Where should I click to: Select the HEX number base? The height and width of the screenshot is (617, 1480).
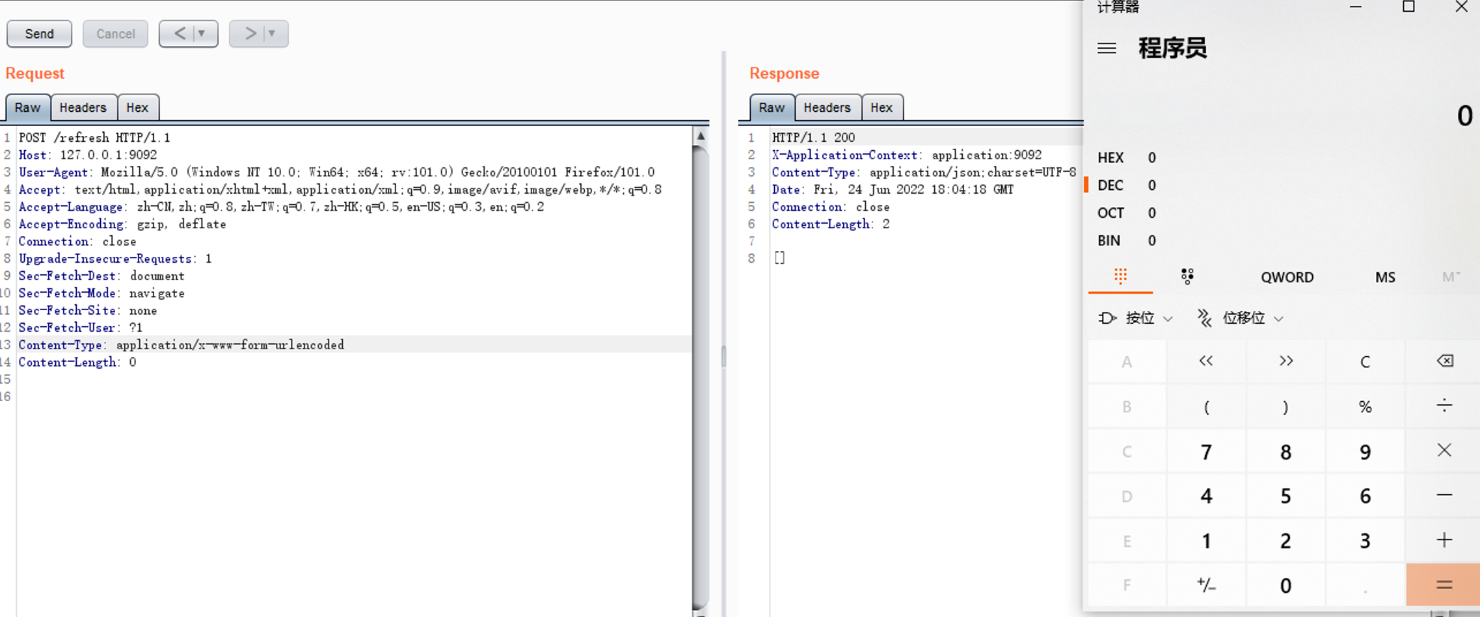click(x=1127, y=158)
